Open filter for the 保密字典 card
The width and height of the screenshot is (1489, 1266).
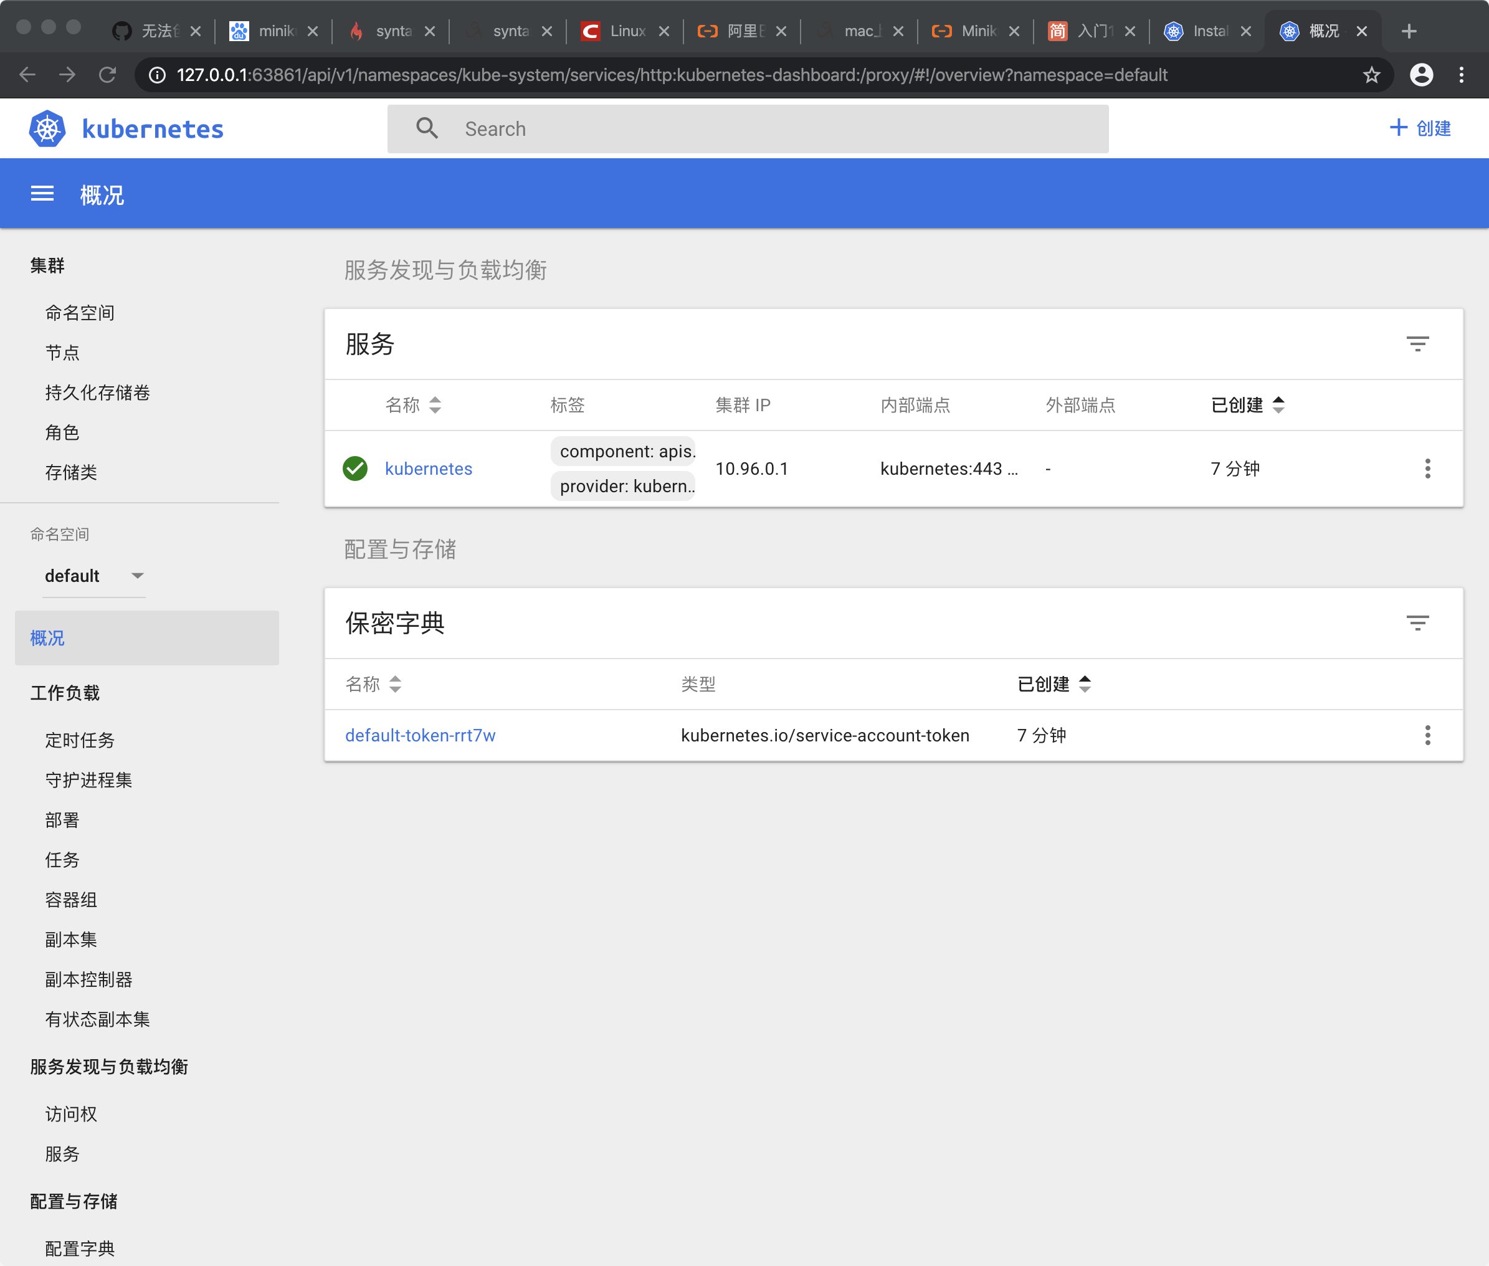point(1417,623)
